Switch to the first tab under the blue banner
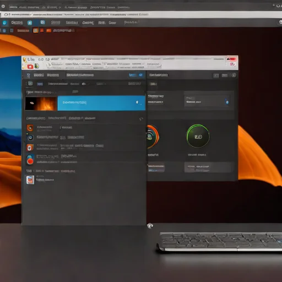This screenshot has height=282, width=282. [36, 118]
